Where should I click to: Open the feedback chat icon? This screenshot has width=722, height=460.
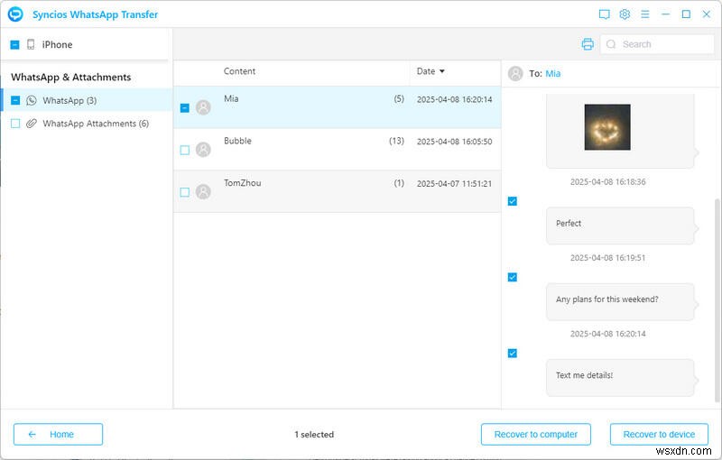pos(604,14)
